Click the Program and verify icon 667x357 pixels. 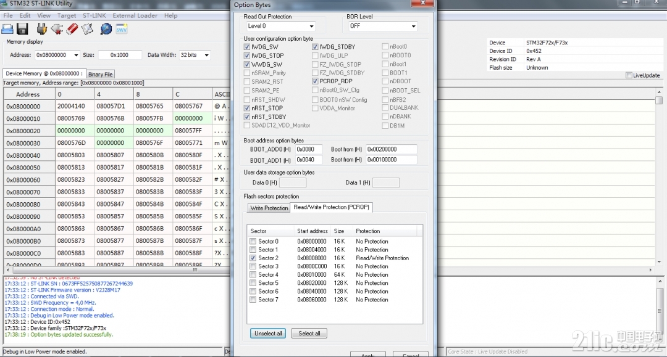point(87,29)
